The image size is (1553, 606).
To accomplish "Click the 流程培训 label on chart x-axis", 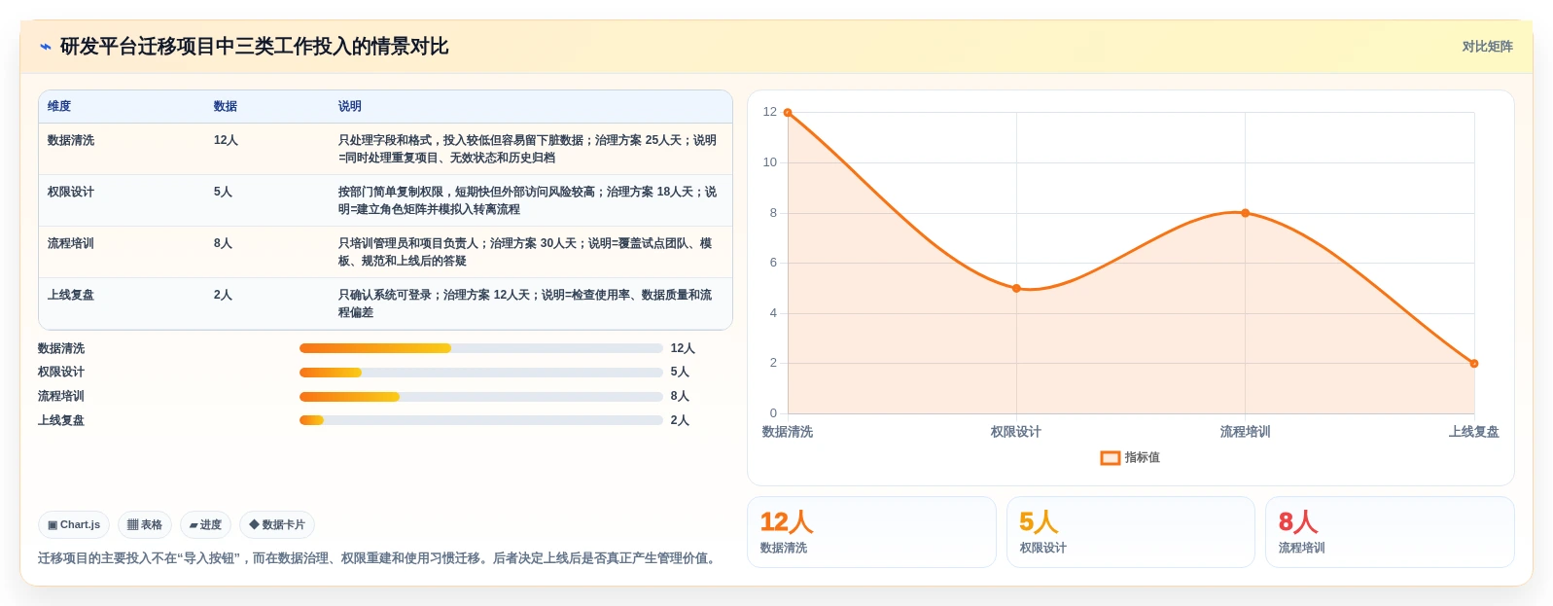I will (x=1245, y=432).
